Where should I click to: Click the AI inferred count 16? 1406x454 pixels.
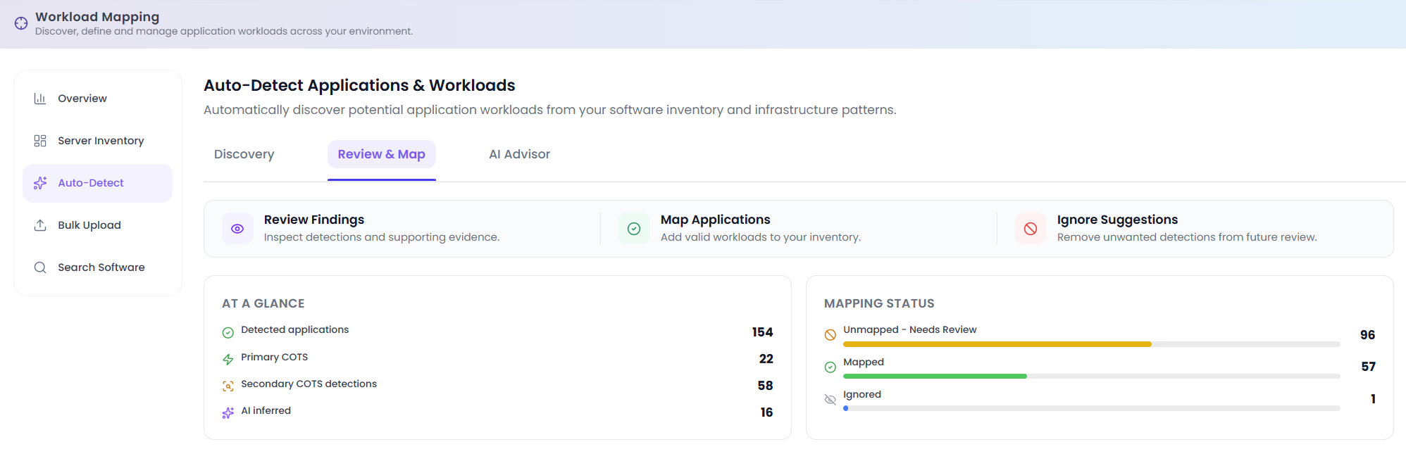[x=767, y=412]
